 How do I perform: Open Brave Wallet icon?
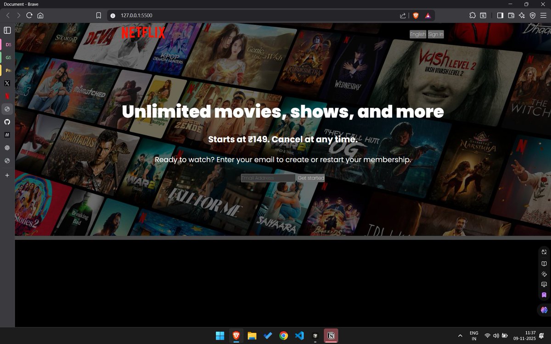tap(511, 15)
